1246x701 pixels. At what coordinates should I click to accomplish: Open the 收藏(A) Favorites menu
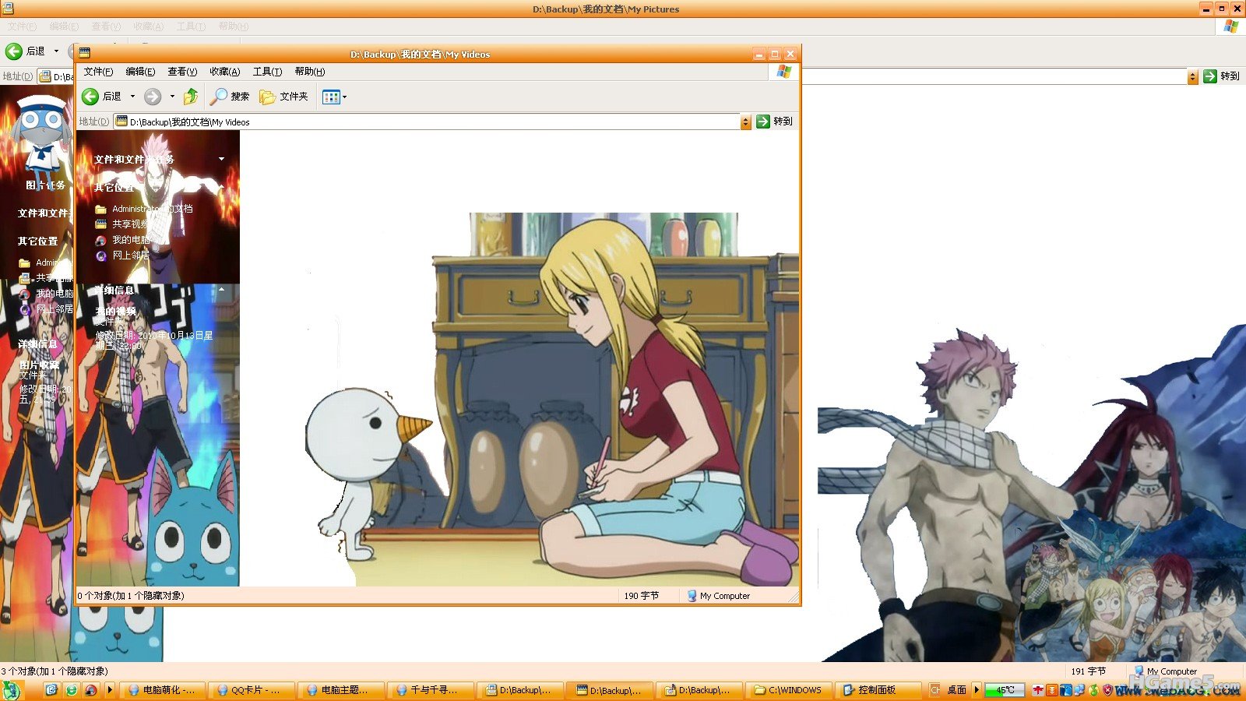[224, 72]
